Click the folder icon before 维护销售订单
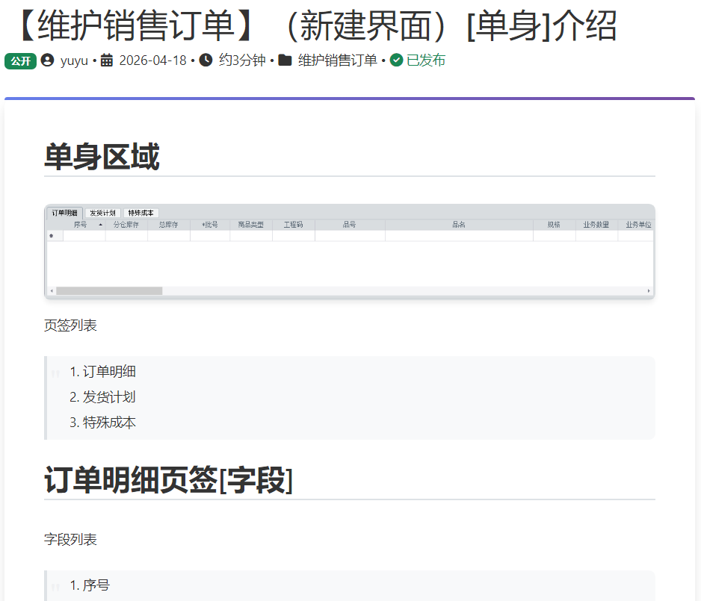Image resolution: width=701 pixels, height=601 pixels. coord(285,60)
